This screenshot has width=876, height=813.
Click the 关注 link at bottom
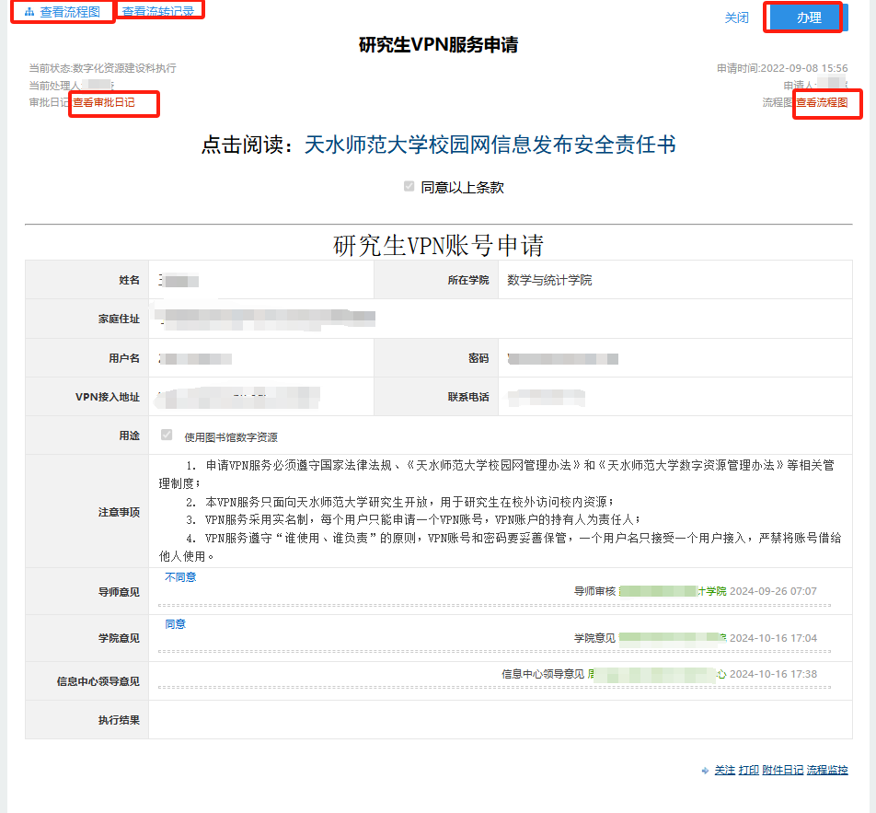(725, 771)
